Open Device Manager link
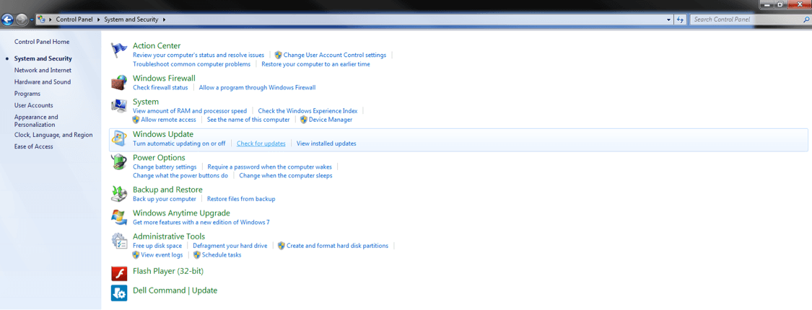Viewport: 812px width, 310px height. click(x=331, y=120)
